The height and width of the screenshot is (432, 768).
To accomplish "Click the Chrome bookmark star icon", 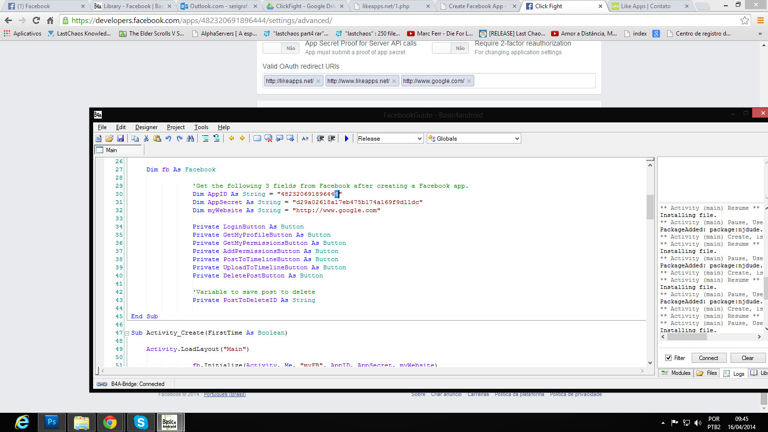I will point(744,21).
